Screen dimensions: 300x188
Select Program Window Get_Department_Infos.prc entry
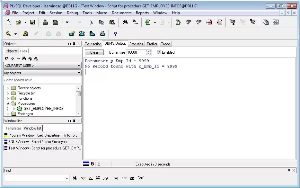(x=42, y=135)
